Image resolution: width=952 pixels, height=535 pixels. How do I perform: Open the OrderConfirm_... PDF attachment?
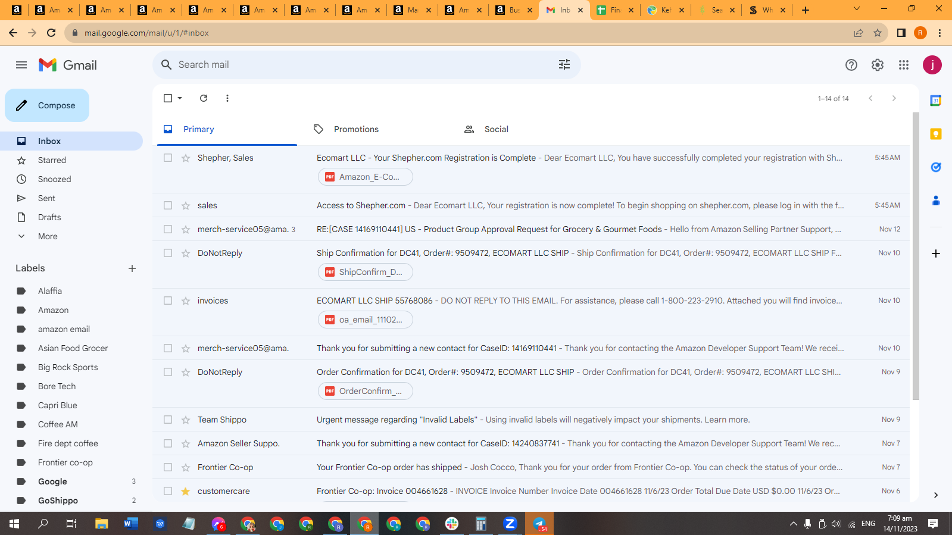[x=366, y=391]
